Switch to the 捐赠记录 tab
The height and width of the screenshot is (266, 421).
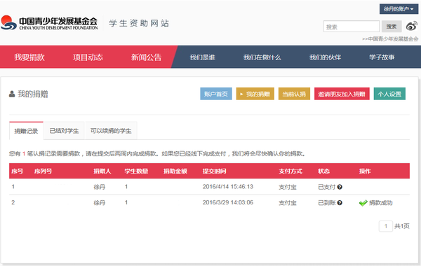(27, 131)
